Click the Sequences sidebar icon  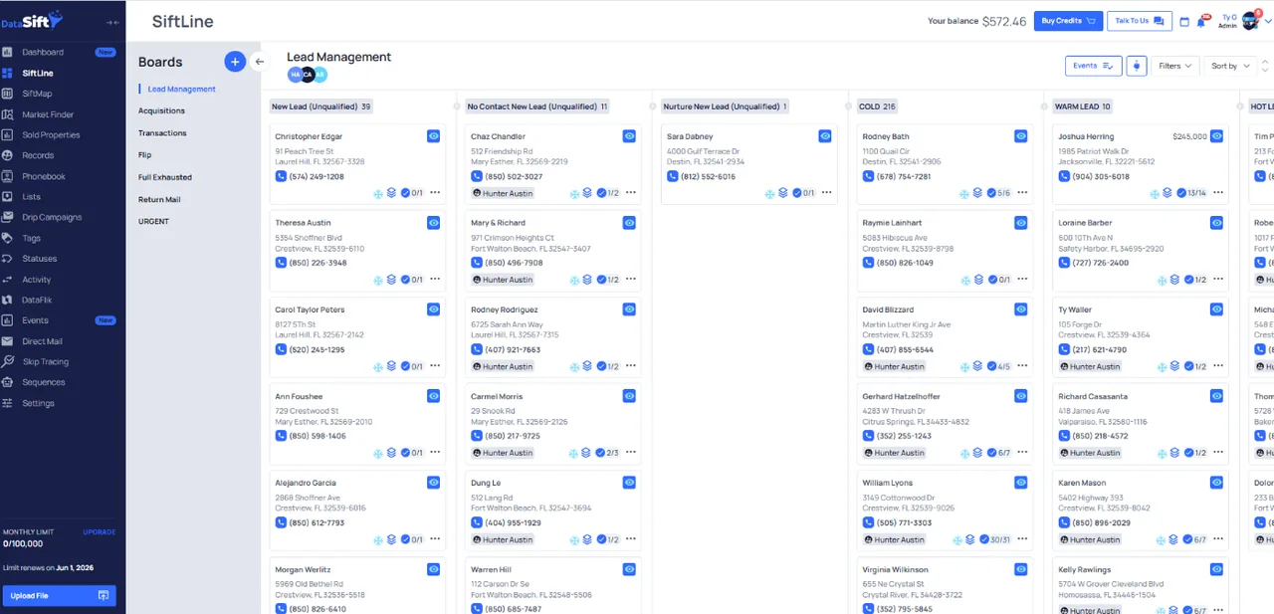point(7,382)
